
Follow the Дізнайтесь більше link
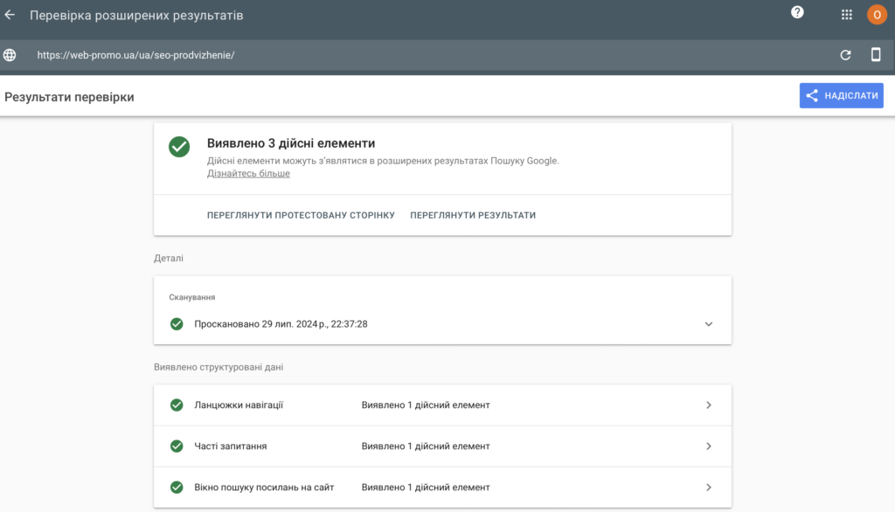(x=248, y=174)
